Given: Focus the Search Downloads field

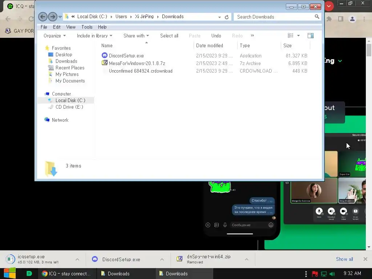Looking at the screenshot, I should point(277,17).
